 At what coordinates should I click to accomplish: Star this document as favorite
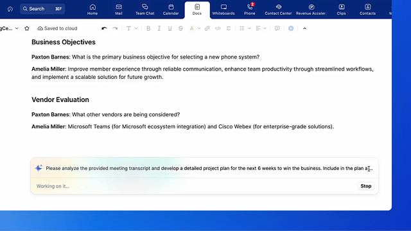point(27,28)
